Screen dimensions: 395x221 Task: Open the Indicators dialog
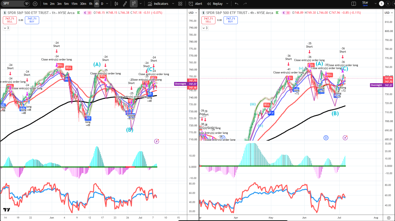click(x=158, y=4)
